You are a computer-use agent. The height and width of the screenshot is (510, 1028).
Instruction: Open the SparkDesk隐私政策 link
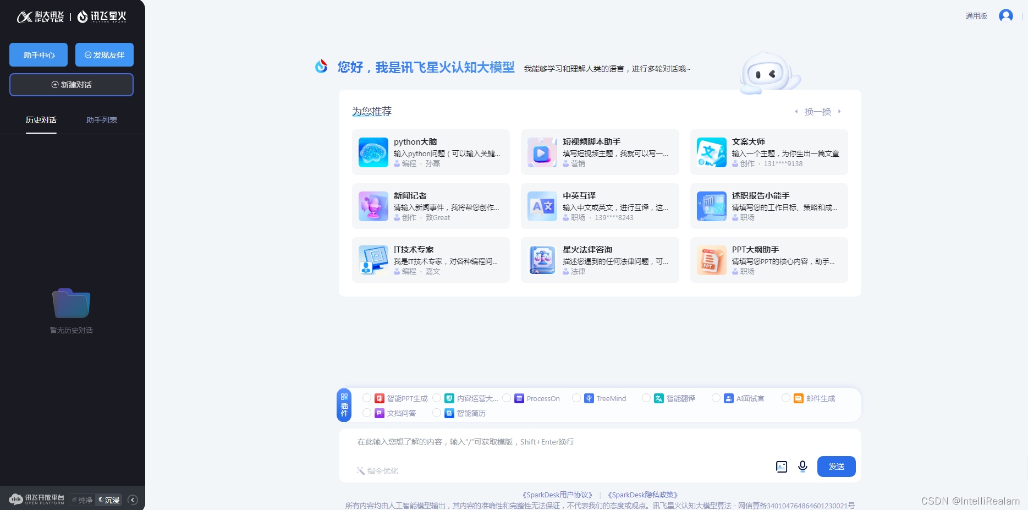pyautogui.click(x=642, y=495)
